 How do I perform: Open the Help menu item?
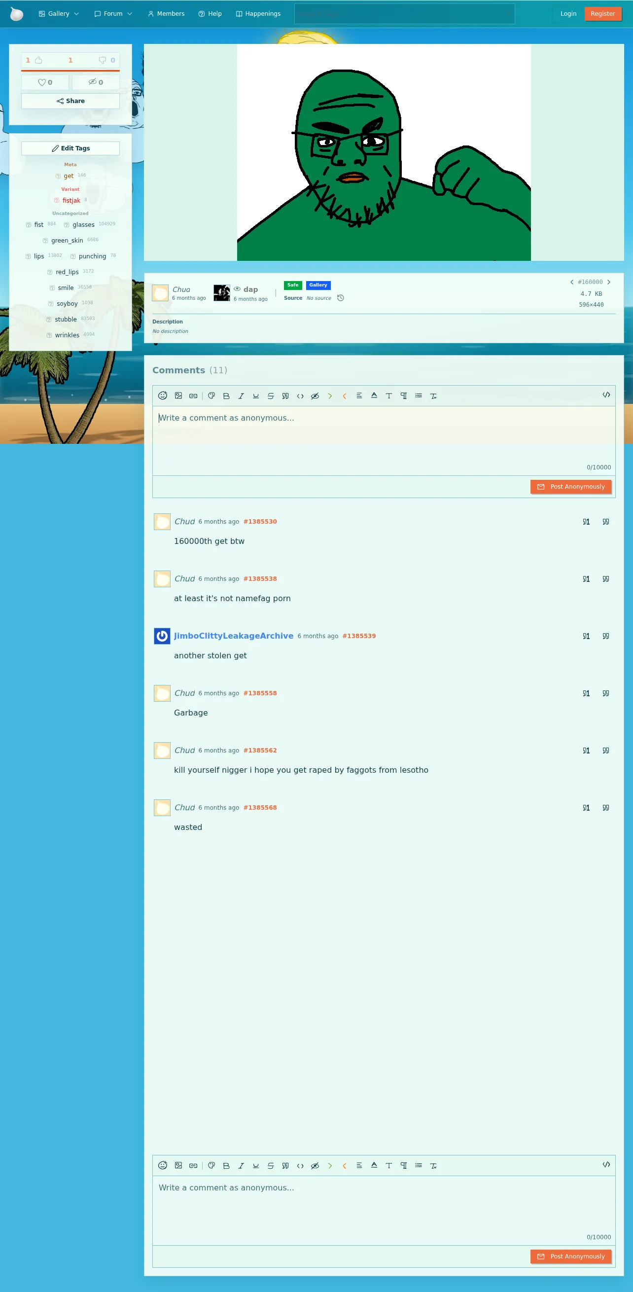[210, 13]
